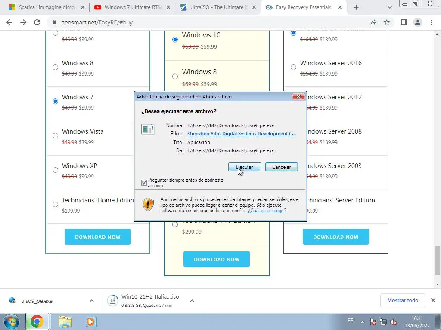
Task: Open the Windows Start menu
Action: pyautogui.click(x=12, y=321)
